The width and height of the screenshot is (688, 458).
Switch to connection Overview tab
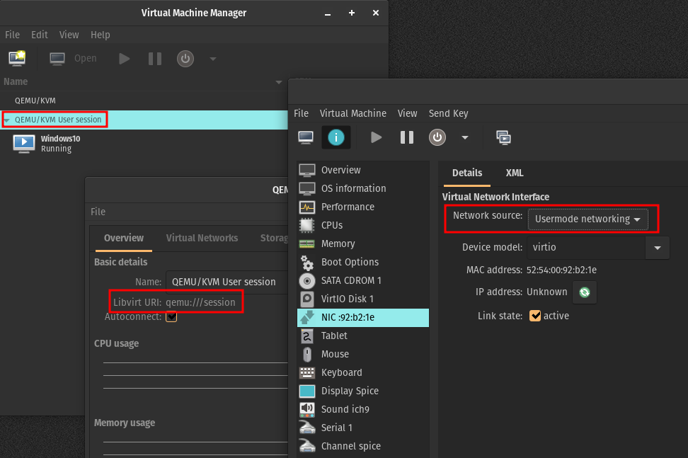[x=124, y=239]
